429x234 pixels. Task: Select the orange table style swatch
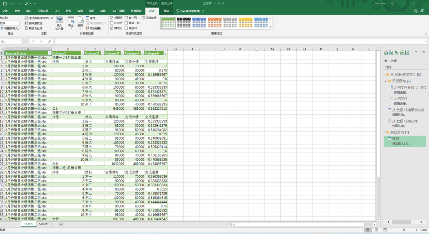click(214, 23)
